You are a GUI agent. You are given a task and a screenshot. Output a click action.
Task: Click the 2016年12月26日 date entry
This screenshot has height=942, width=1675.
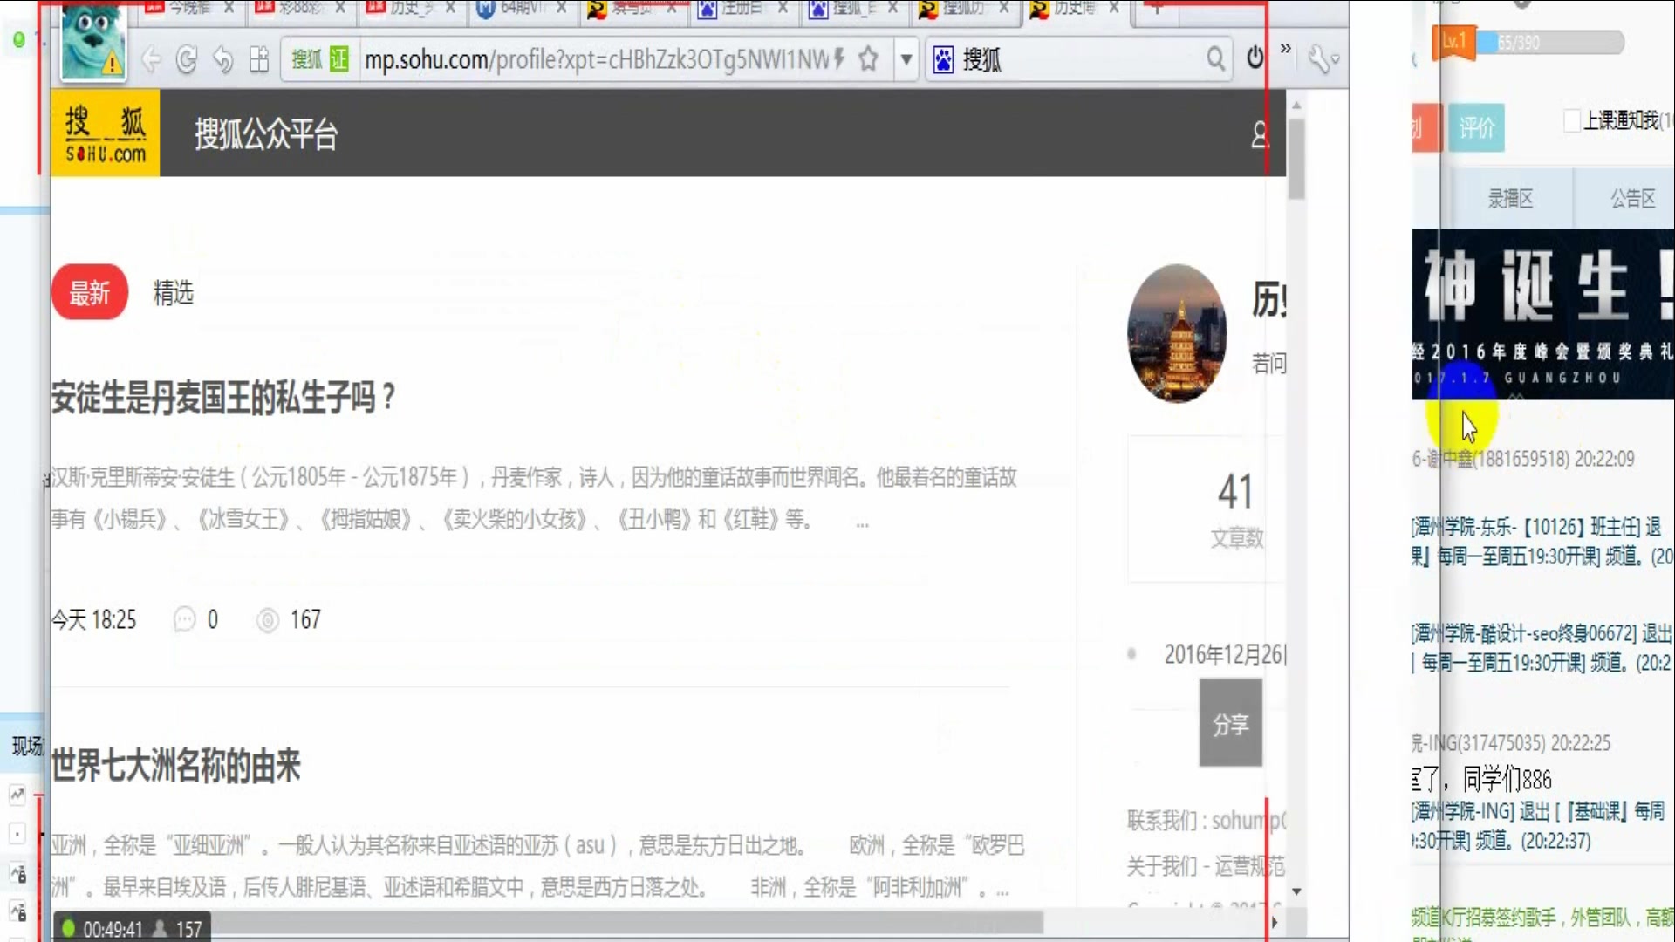point(1225,654)
